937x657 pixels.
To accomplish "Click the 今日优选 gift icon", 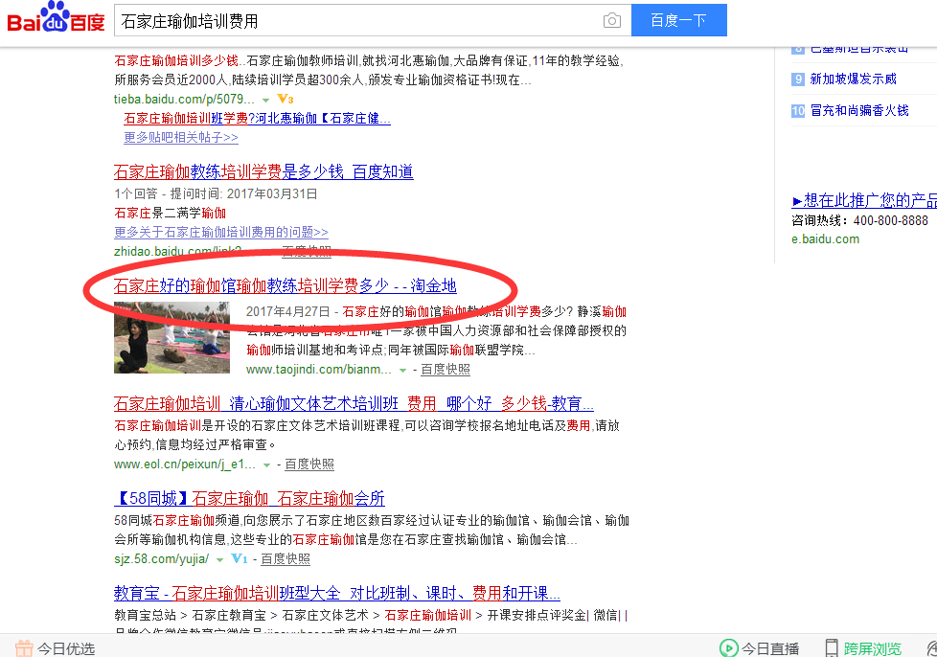I will pyautogui.click(x=24, y=648).
